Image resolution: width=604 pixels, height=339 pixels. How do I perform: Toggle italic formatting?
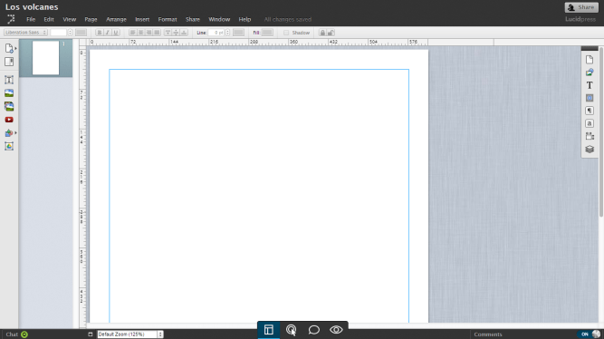pos(107,33)
